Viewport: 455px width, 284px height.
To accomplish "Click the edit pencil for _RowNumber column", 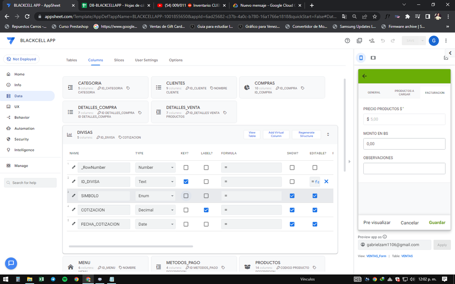I will (73, 167).
